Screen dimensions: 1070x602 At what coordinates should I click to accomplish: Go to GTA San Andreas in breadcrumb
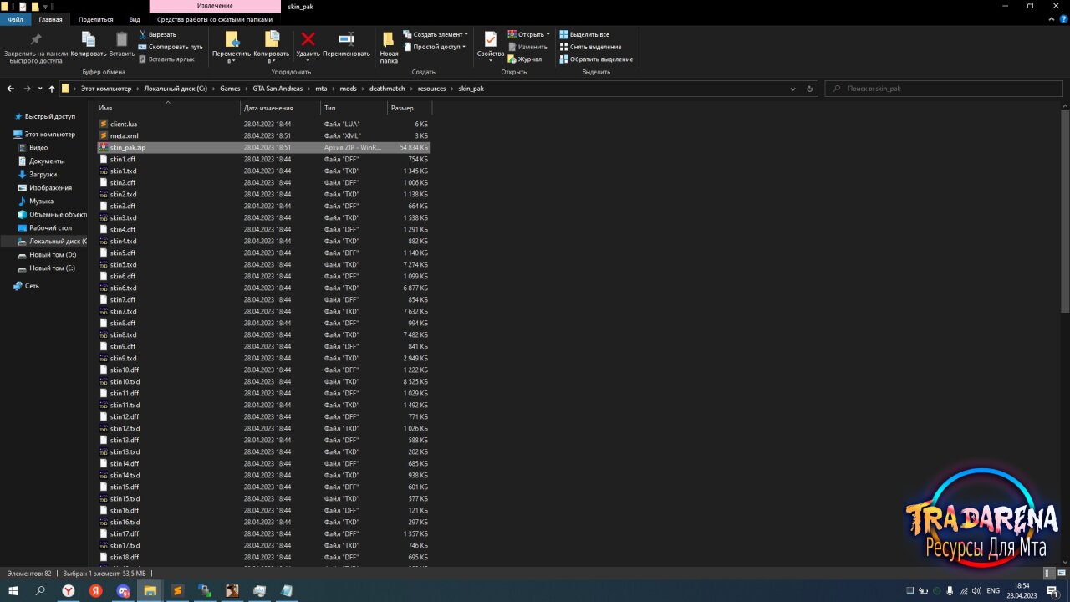pos(278,89)
